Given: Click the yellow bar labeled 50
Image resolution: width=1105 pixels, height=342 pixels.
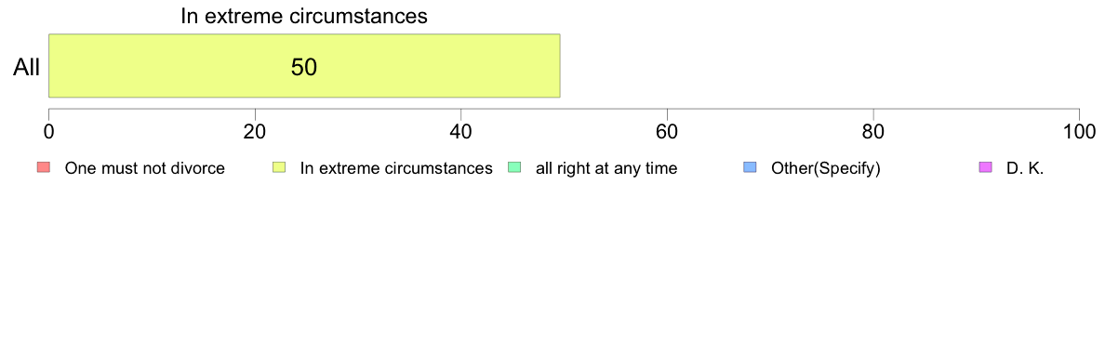Looking at the screenshot, I should click(x=304, y=65).
